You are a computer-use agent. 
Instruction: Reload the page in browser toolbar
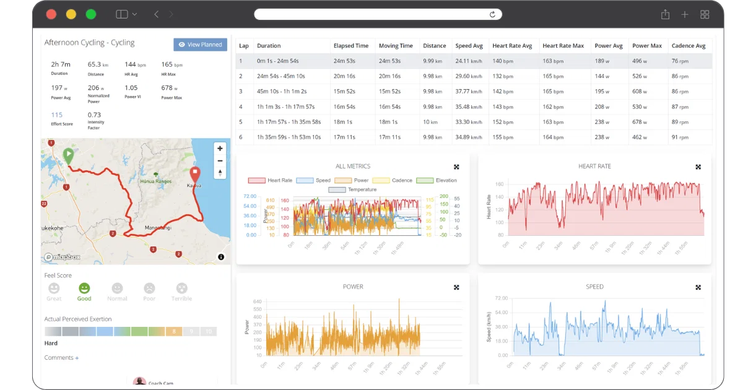point(492,14)
